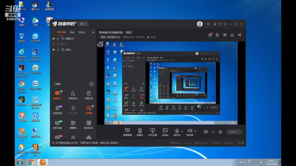Open settings gear beside 弹幕助手
This screenshot has height=166, width=296.
click(x=61, y=91)
